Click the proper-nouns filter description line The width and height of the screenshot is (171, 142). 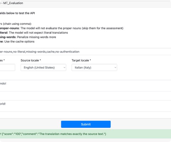coord(62,28)
